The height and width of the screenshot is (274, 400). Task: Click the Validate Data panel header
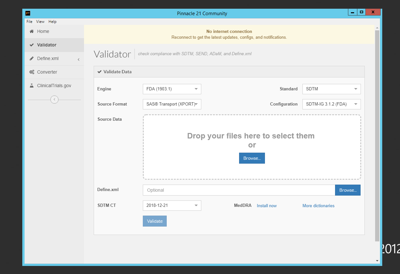229,72
